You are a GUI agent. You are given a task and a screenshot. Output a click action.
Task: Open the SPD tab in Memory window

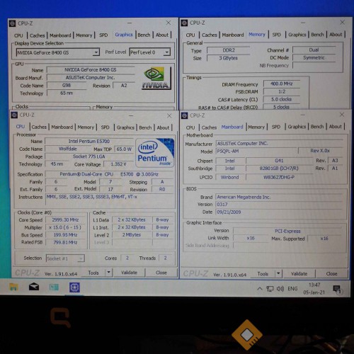[x=276, y=35]
